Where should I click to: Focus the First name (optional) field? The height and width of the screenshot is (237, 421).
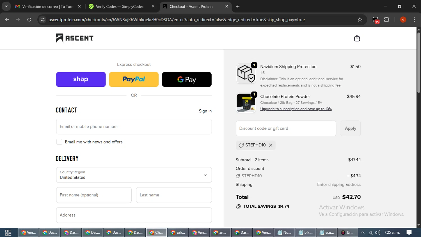pyautogui.click(x=94, y=195)
